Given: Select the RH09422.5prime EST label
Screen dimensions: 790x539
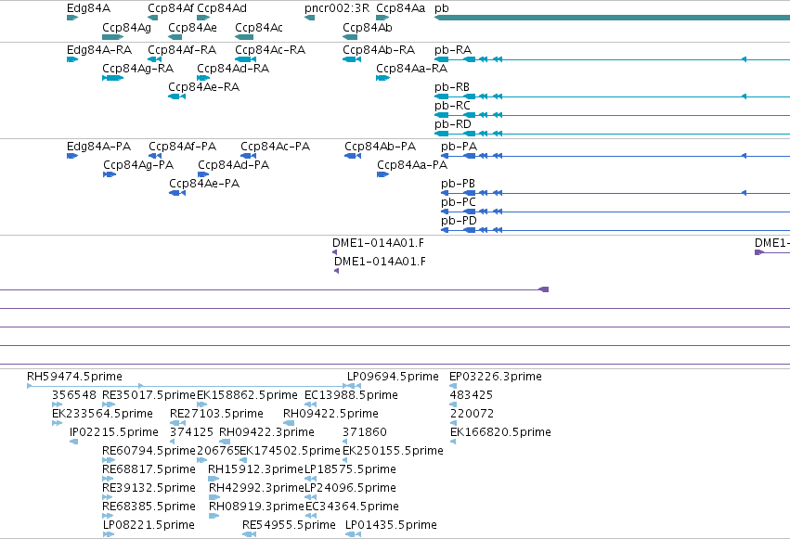Looking at the screenshot, I should tap(331, 414).
